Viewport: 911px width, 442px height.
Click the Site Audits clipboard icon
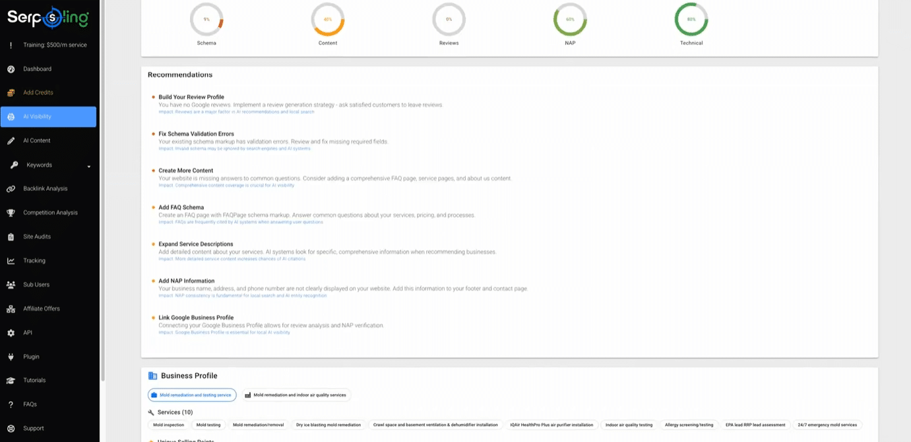point(11,236)
